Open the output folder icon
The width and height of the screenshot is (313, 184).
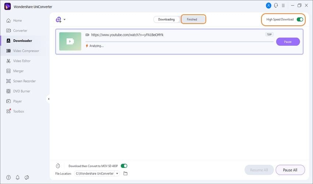[125, 173]
